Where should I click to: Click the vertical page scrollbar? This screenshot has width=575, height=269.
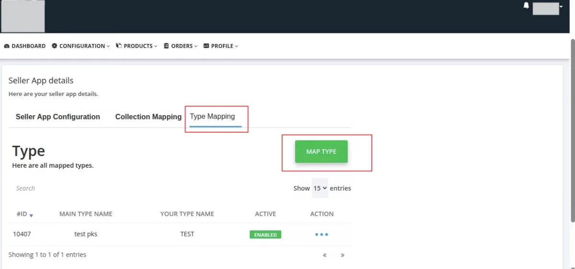[x=572, y=130]
